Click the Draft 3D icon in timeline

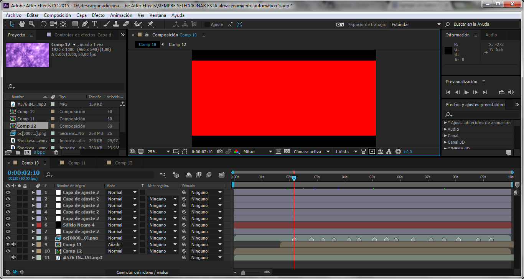coord(176,175)
